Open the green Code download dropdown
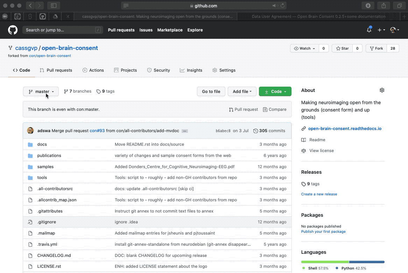This screenshot has height=273, width=408. point(275,91)
